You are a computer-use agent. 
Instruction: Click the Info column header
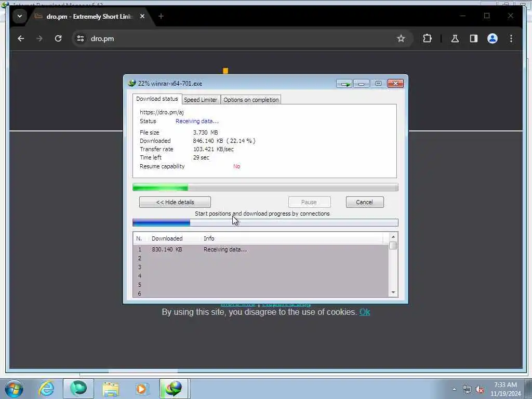[x=209, y=238]
